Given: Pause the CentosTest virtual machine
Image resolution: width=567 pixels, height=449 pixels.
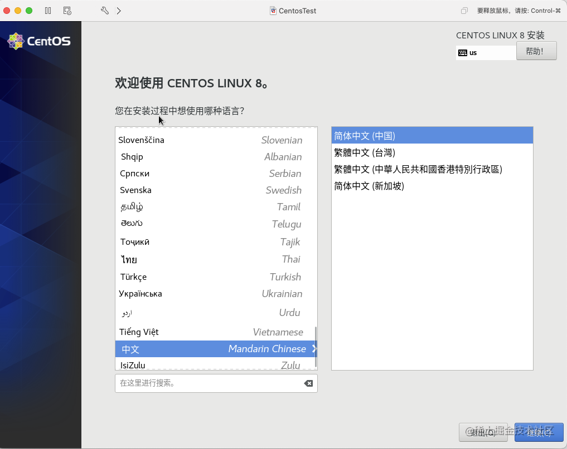Looking at the screenshot, I should [x=48, y=11].
